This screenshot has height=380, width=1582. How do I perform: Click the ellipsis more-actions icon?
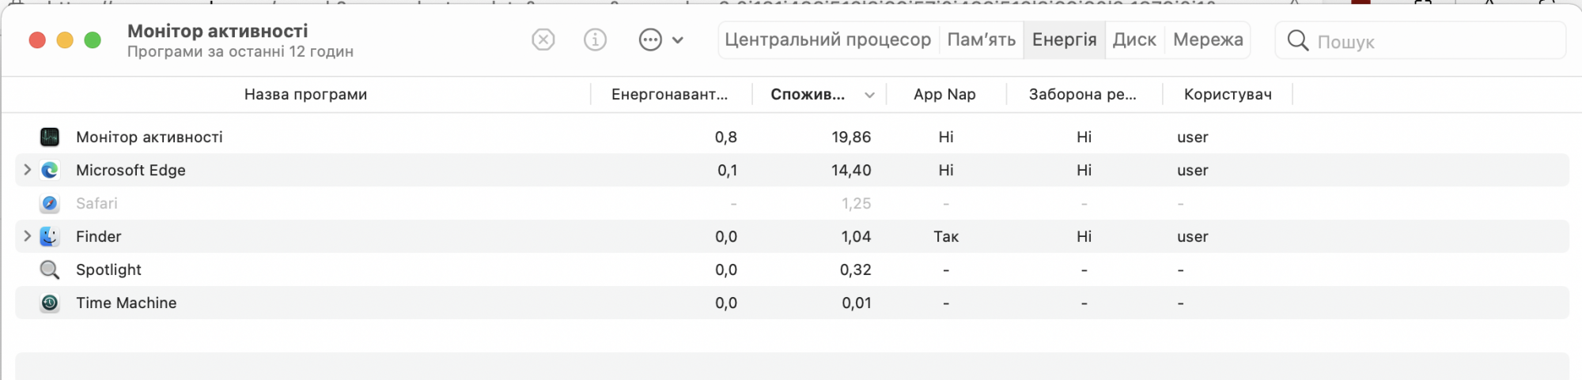pyautogui.click(x=650, y=40)
